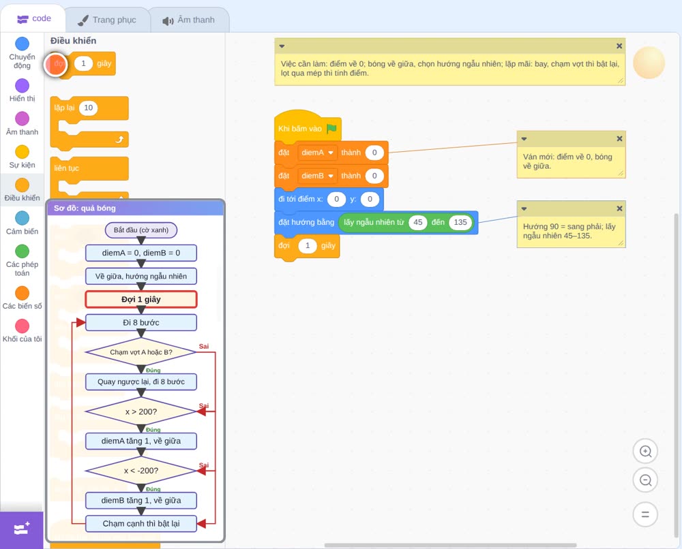Zoom in the workspace
Screen dimensions: 682x549
(x=645, y=452)
